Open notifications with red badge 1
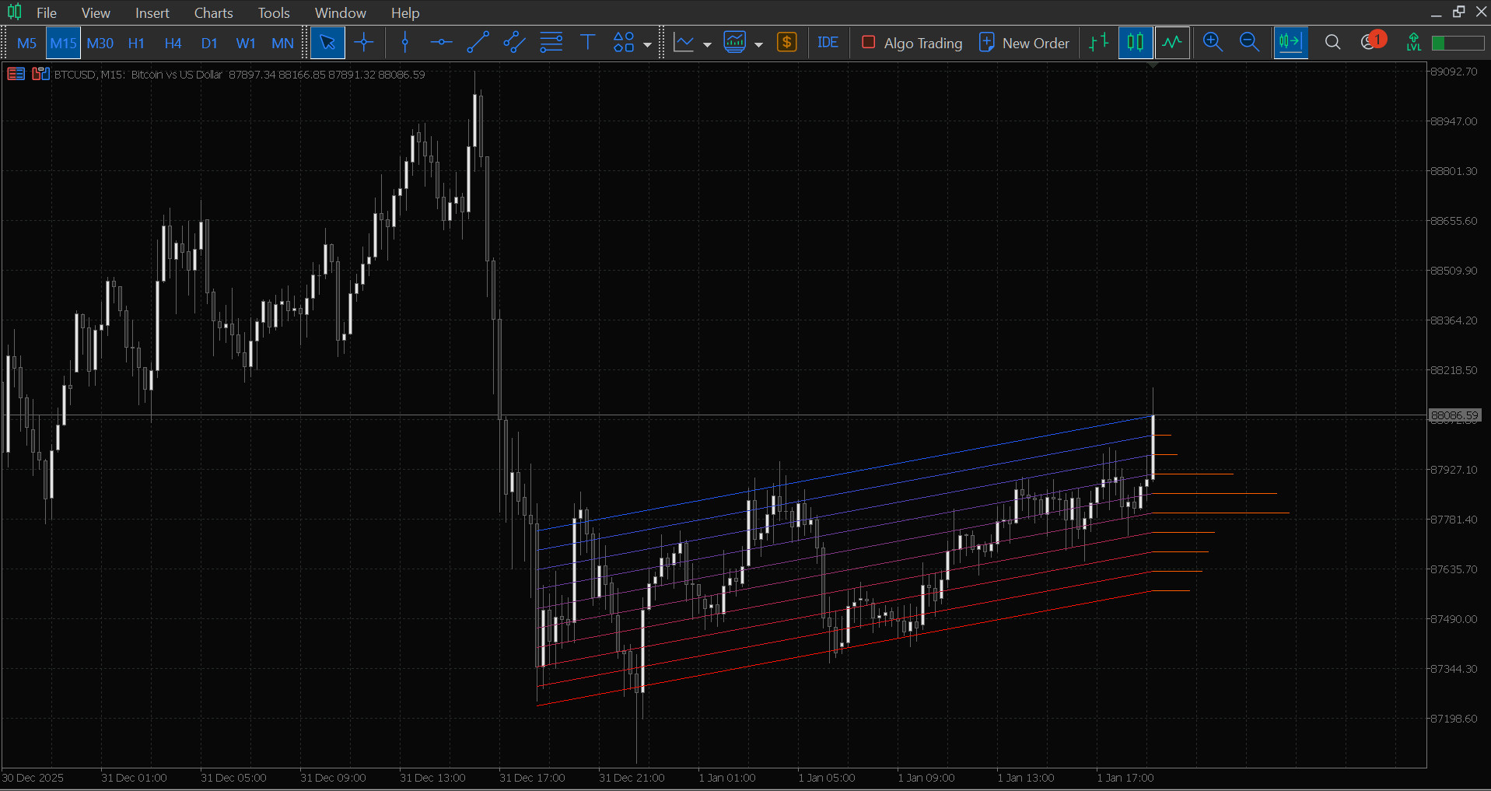The height and width of the screenshot is (791, 1491). (x=1373, y=41)
